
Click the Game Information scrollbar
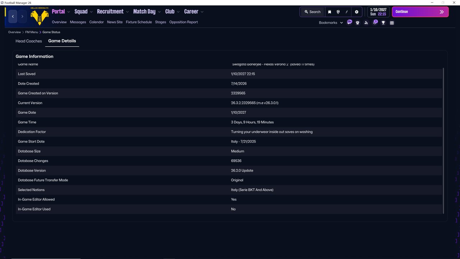(443, 141)
